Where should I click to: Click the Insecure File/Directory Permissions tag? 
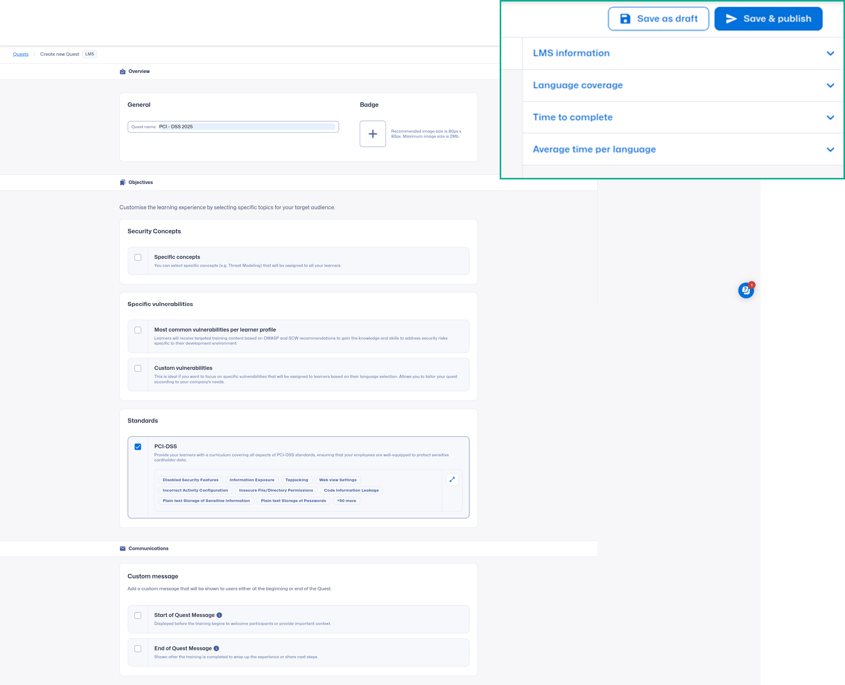click(276, 490)
